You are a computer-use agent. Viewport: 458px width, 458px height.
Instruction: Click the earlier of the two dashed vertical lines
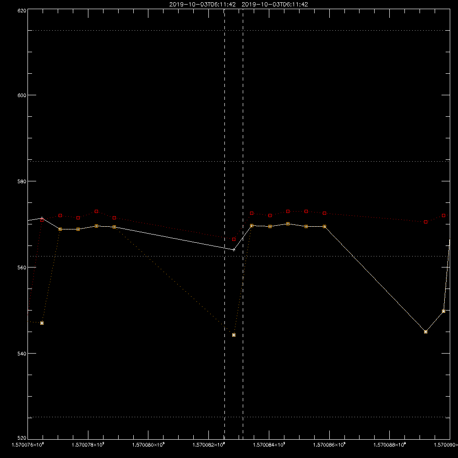[224, 224]
